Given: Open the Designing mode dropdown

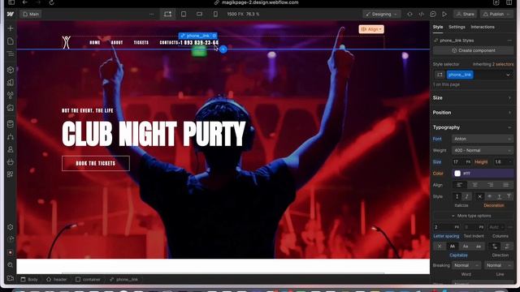Looking at the screenshot, I should click(x=381, y=14).
